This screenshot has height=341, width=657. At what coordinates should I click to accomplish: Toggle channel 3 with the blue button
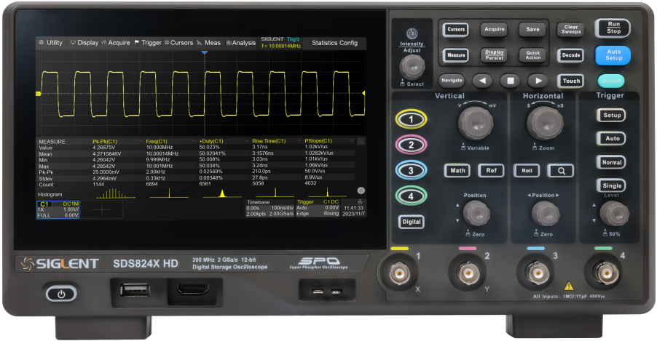pos(411,170)
